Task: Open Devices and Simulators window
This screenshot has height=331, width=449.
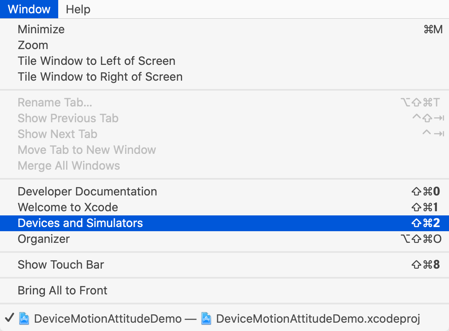Action: (x=224, y=223)
